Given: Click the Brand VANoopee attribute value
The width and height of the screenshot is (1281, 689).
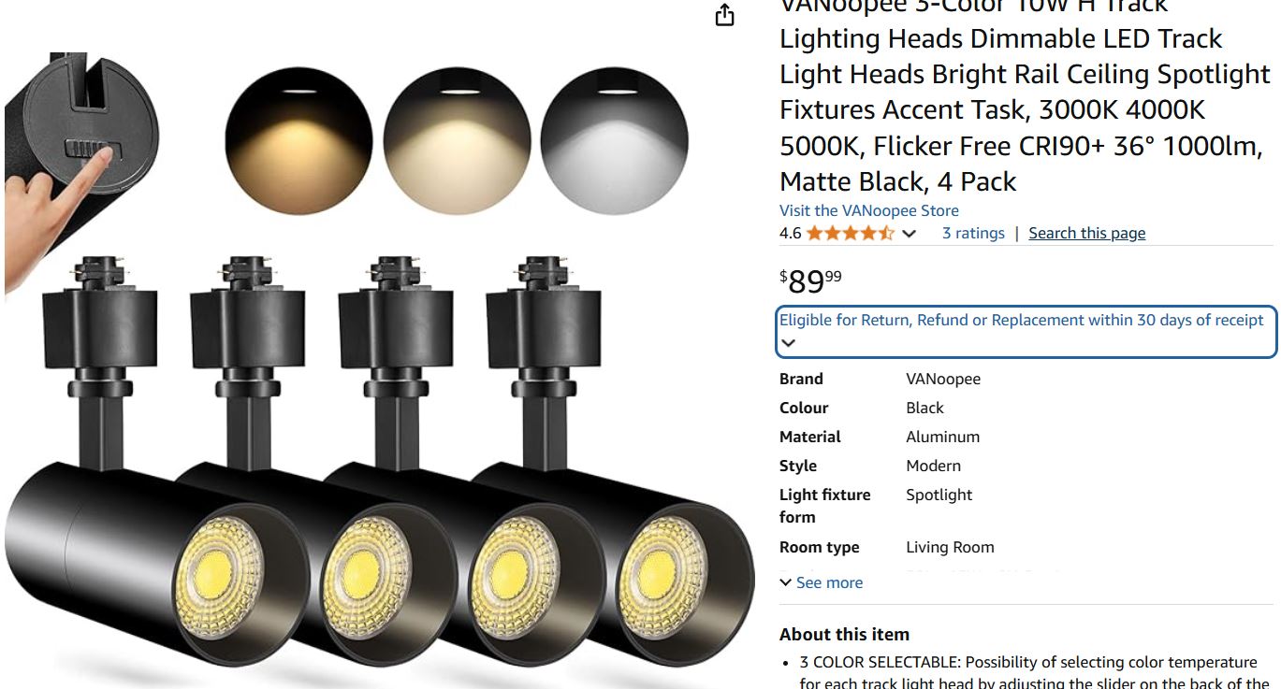Looking at the screenshot, I should pos(943,379).
